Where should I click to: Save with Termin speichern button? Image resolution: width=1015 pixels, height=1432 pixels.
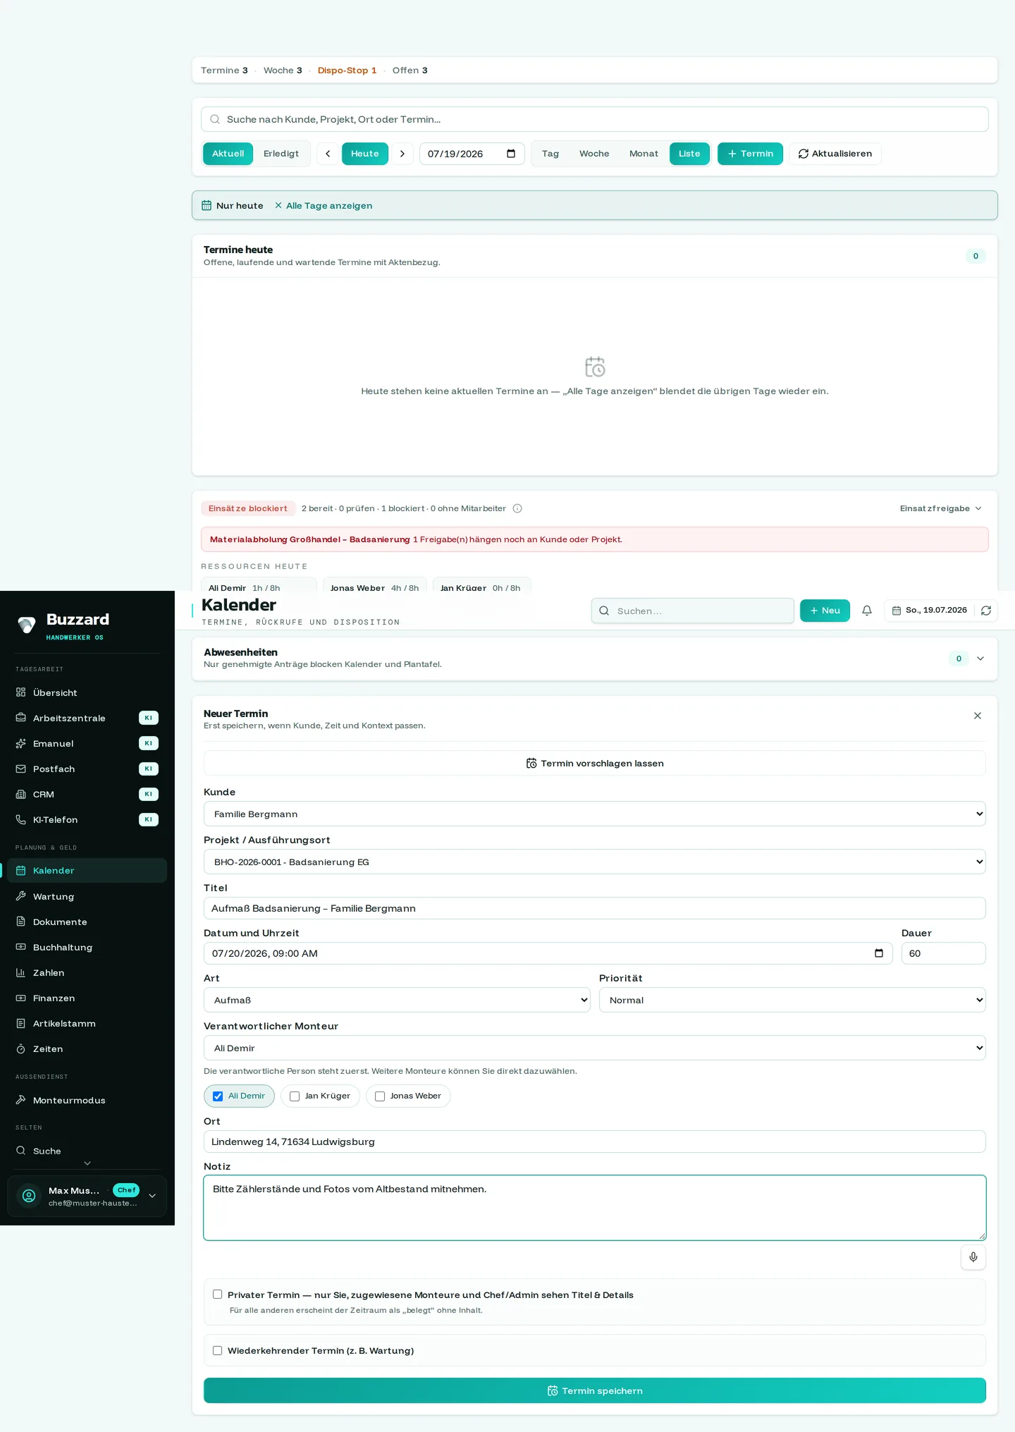594,1390
